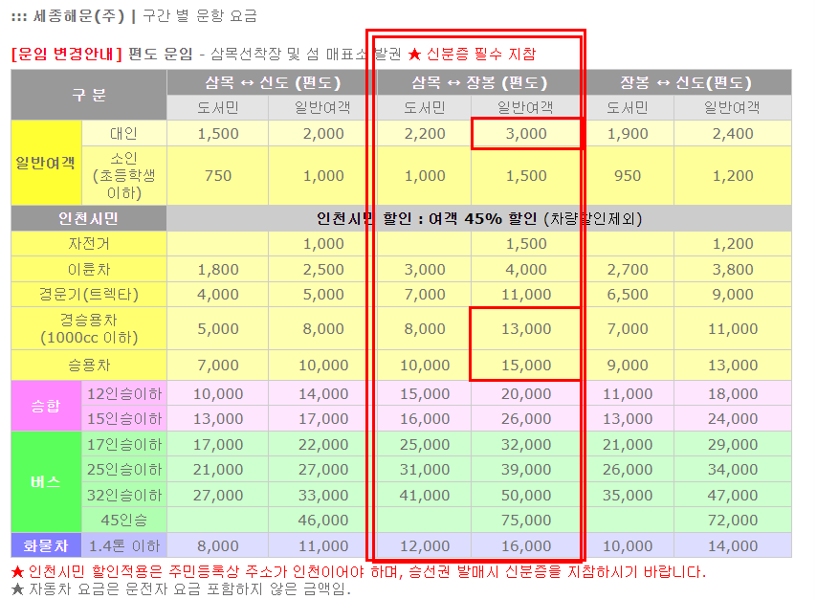Image resolution: width=817 pixels, height=599 pixels.
Task: Click the '750' fare in 소인 row
Action: (218, 176)
